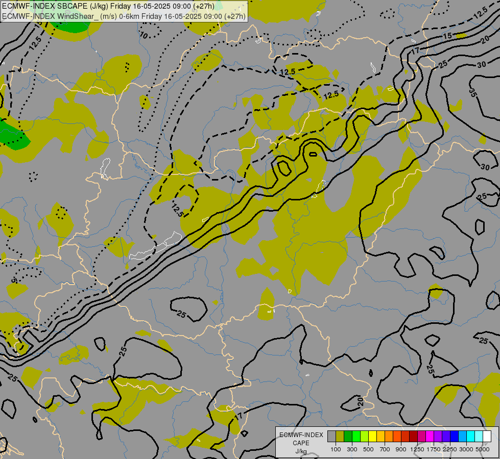500x459 pixels.
Task: Click the 'CAPE' word in the legend
Action: click(301, 443)
